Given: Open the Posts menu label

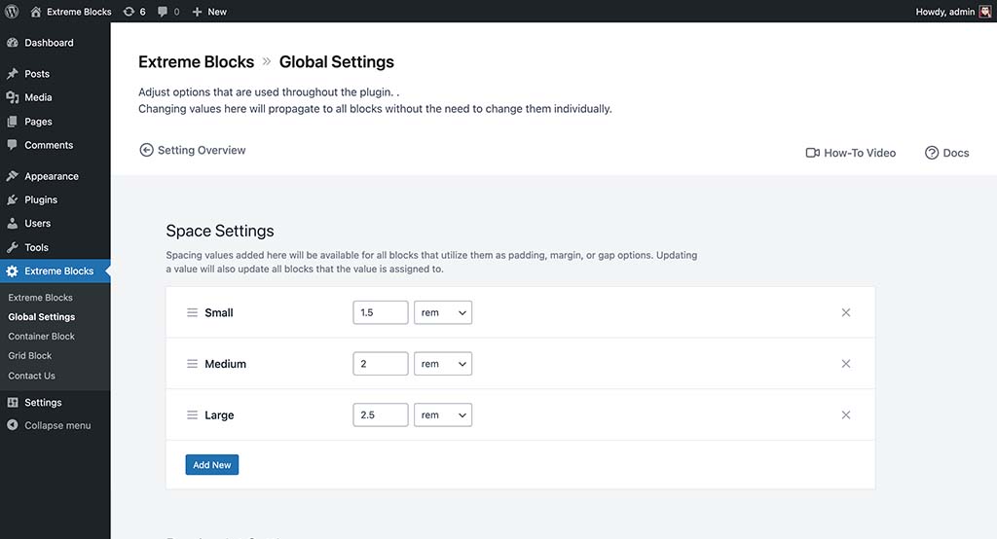Looking at the screenshot, I should point(37,74).
